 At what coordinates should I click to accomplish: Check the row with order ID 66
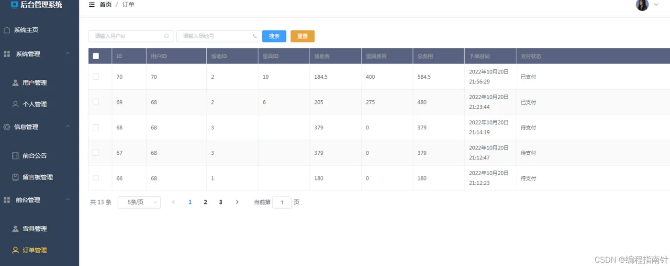[96, 178]
